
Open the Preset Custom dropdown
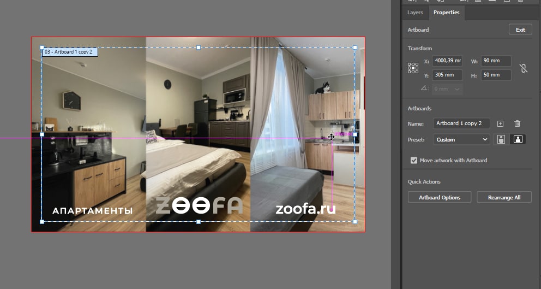point(461,140)
